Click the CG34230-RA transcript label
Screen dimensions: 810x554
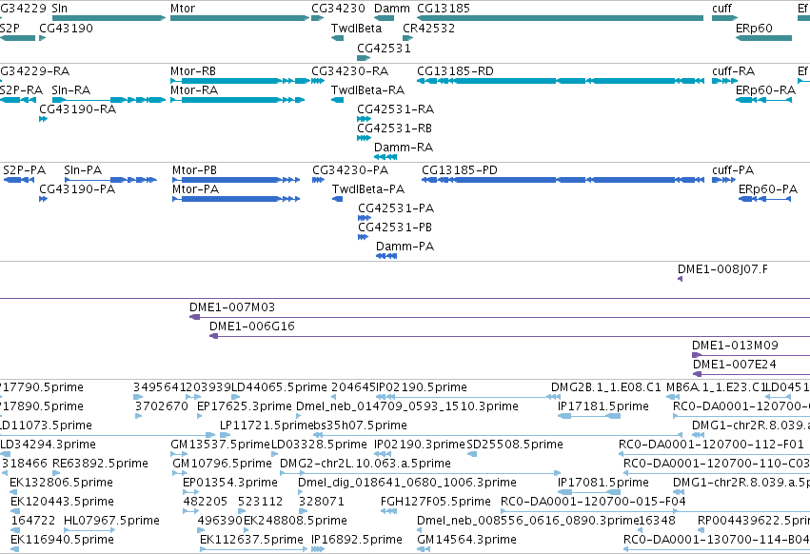pos(349,70)
